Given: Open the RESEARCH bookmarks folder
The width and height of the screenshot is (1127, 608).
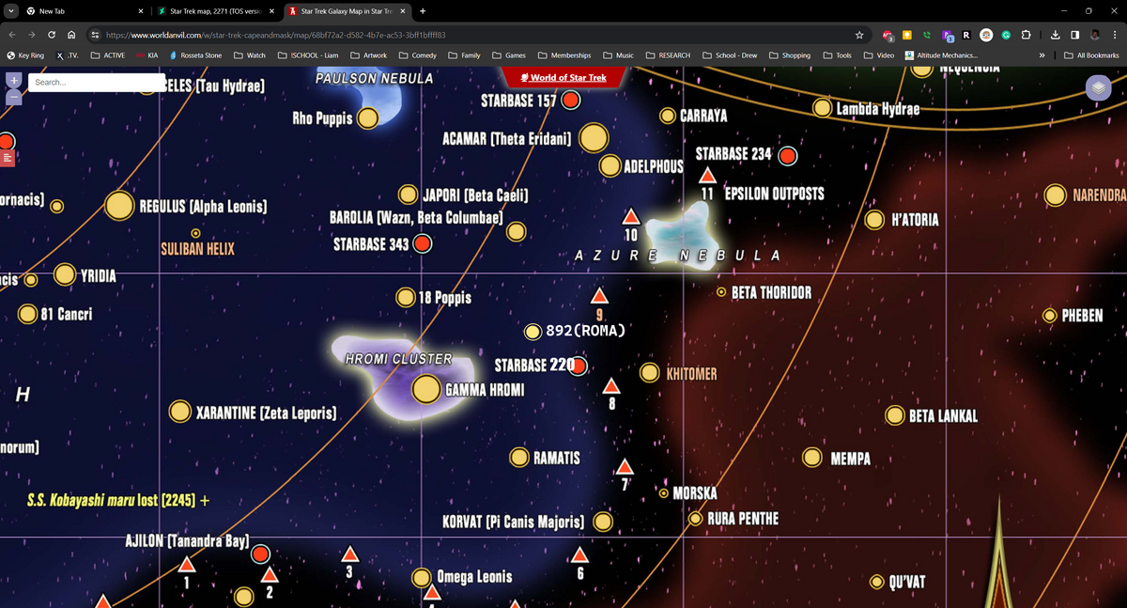Looking at the screenshot, I should pos(668,55).
